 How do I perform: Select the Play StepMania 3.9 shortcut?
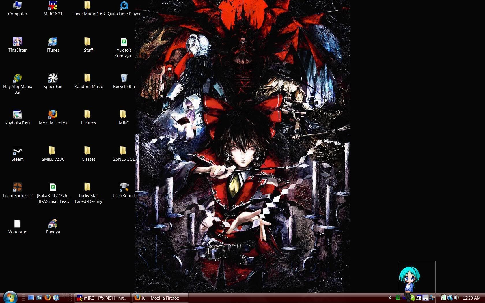[17, 78]
